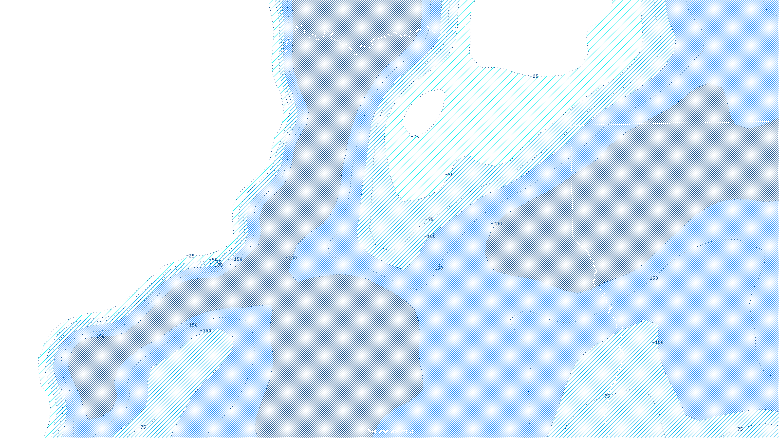
Task: Select the -25 label under the large white area
Action: (x=534, y=76)
